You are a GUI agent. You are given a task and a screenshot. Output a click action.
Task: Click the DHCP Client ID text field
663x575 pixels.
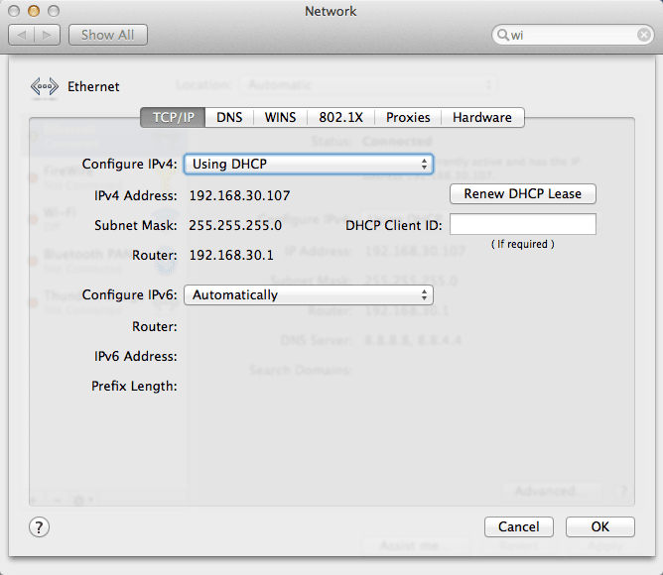(523, 225)
